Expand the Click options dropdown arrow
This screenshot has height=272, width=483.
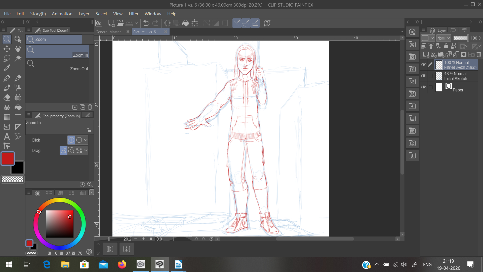click(86, 140)
